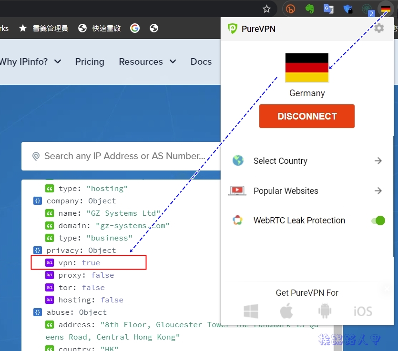Viewport: 398px width, 351px height.
Task: Open Popular Websites menu
Action: 307,191
